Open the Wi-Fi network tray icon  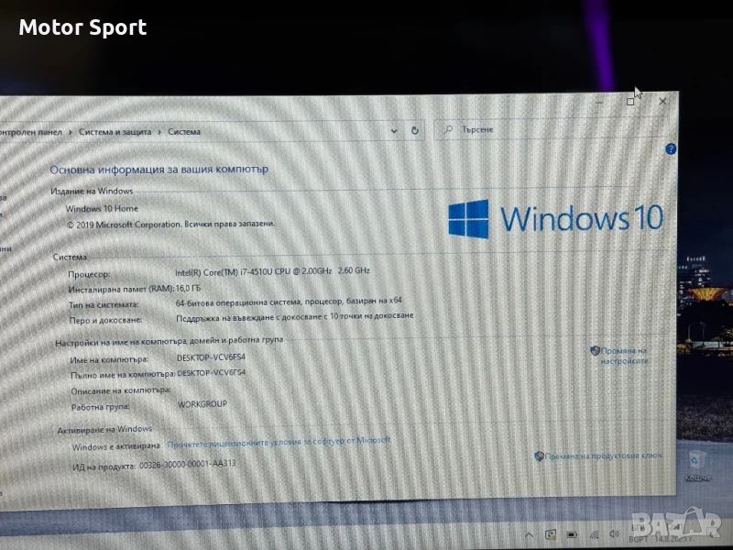pos(593,533)
